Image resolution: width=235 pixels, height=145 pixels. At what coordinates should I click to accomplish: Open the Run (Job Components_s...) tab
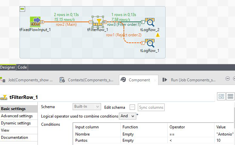(189, 80)
